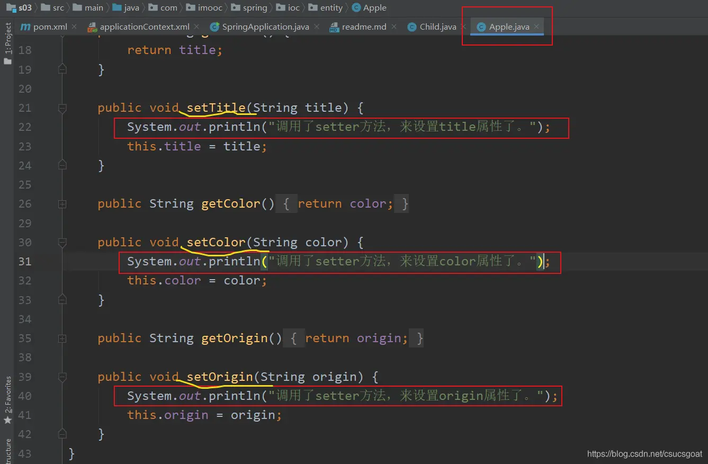
Task: Expand the folded getOrigin method
Action: click(62, 338)
